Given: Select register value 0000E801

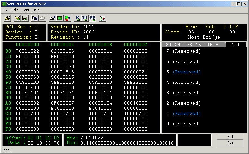Looking at the screenshot, I should (100, 56).
